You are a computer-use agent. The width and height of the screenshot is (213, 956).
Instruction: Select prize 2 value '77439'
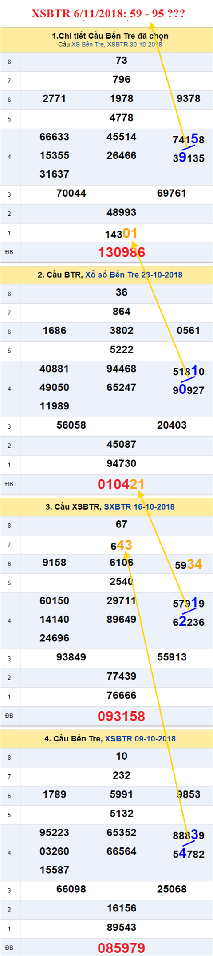pos(121,676)
